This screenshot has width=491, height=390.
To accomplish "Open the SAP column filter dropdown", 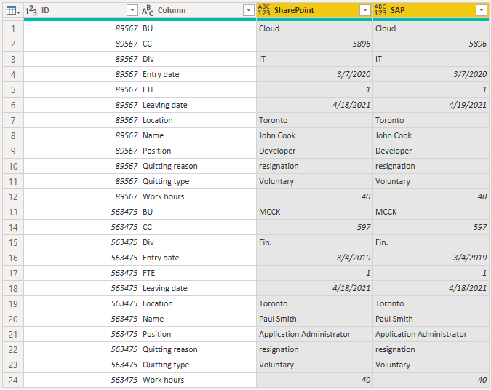I will 482,10.
